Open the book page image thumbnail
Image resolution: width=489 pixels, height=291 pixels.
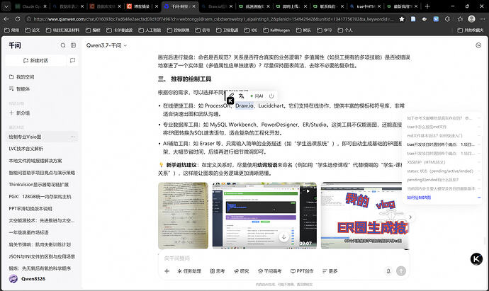(x=183, y=216)
